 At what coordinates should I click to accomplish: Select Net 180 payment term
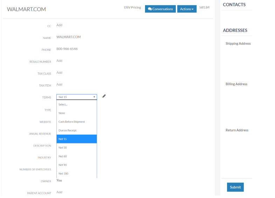[x=77, y=173]
